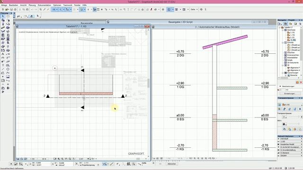Click the Save diskette icon

pyautogui.click(x=11, y=9)
